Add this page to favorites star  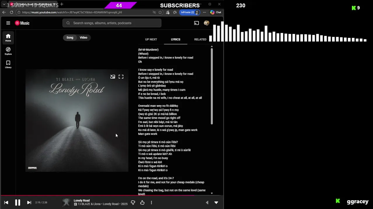point(160,12)
